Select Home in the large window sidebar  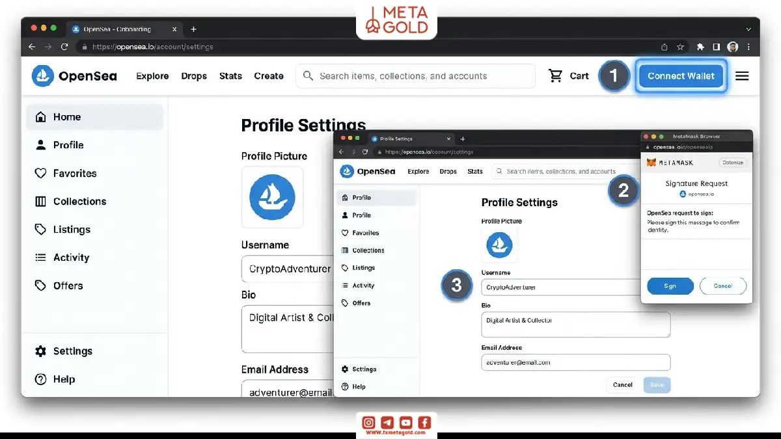click(x=95, y=117)
